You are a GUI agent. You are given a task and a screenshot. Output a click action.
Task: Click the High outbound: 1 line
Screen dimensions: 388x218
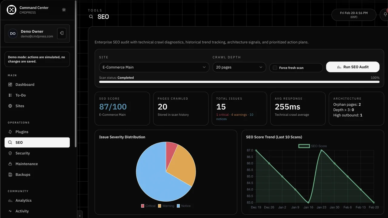click(348, 115)
